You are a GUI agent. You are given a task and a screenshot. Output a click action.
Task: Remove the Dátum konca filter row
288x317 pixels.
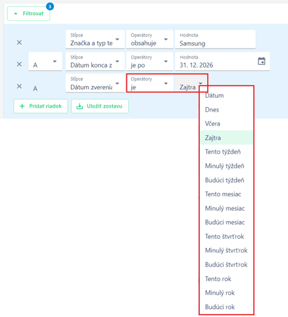19,64
